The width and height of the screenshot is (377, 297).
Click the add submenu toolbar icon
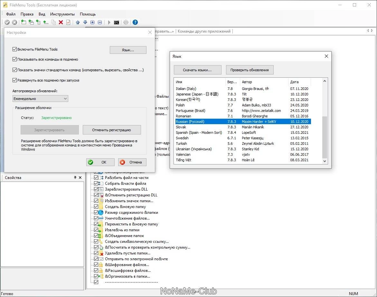click(x=31, y=22)
